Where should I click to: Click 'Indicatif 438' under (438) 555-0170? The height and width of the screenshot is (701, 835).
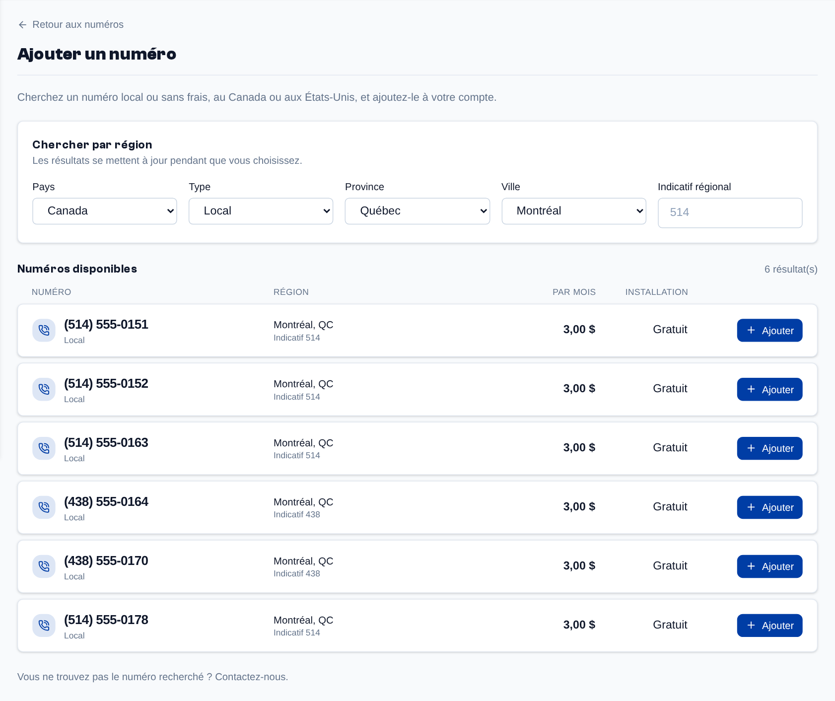coord(297,573)
